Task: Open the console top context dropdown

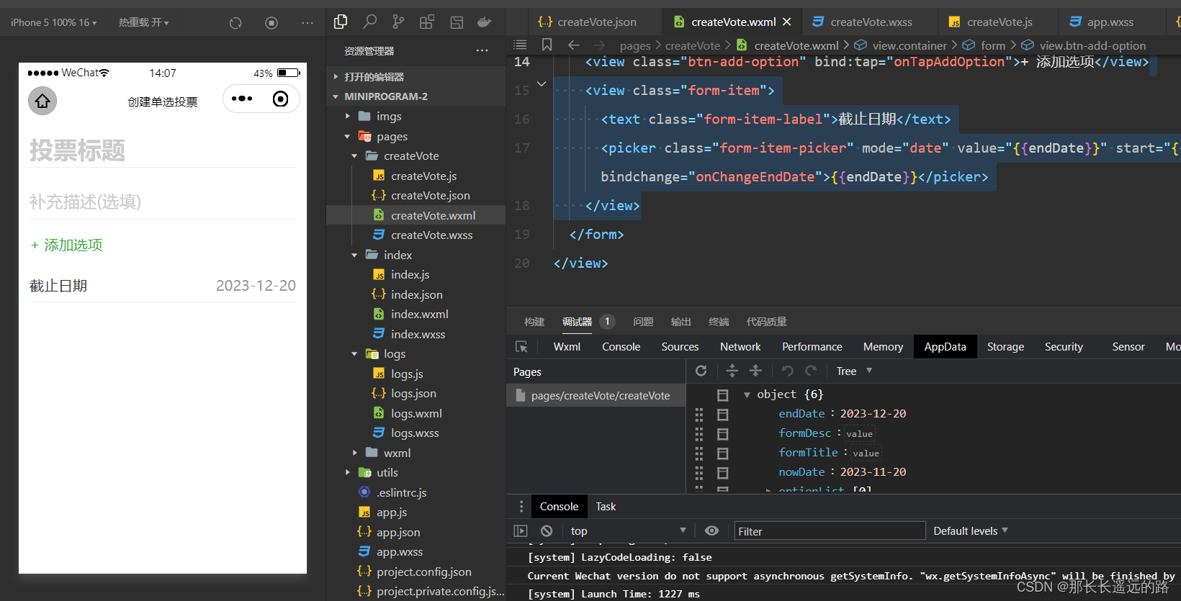Action: [x=628, y=530]
